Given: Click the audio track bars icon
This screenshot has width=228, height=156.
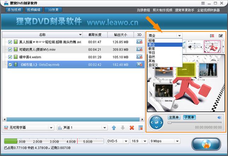Looking at the screenshot, I should pyautogui.click(x=60, y=128).
